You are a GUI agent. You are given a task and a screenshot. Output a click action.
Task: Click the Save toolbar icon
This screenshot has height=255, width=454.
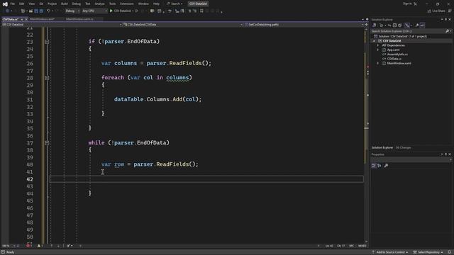coord(36,11)
